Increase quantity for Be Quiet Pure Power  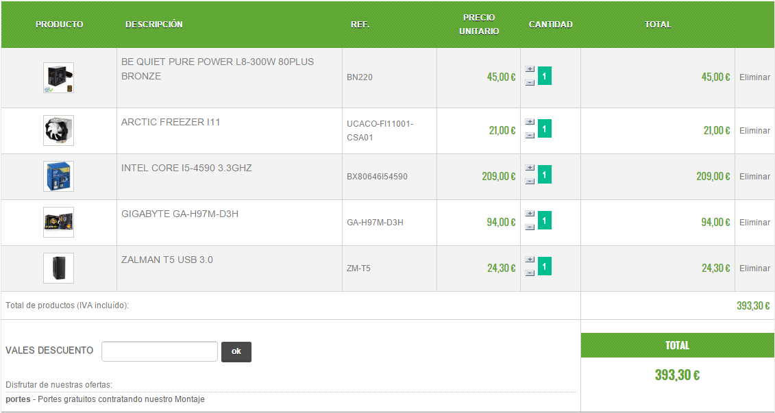pyautogui.click(x=530, y=69)
